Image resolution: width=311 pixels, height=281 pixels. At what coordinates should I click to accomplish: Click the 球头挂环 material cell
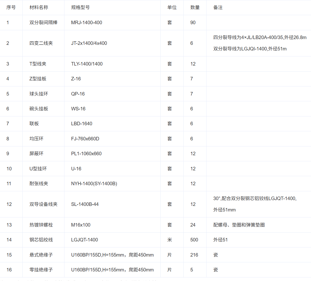pyautogui.click(x=39, y=94)
